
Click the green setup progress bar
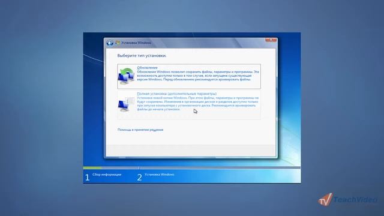click(92, 168)
